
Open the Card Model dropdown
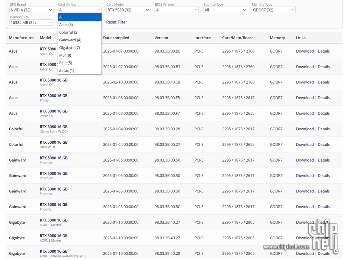128,10
